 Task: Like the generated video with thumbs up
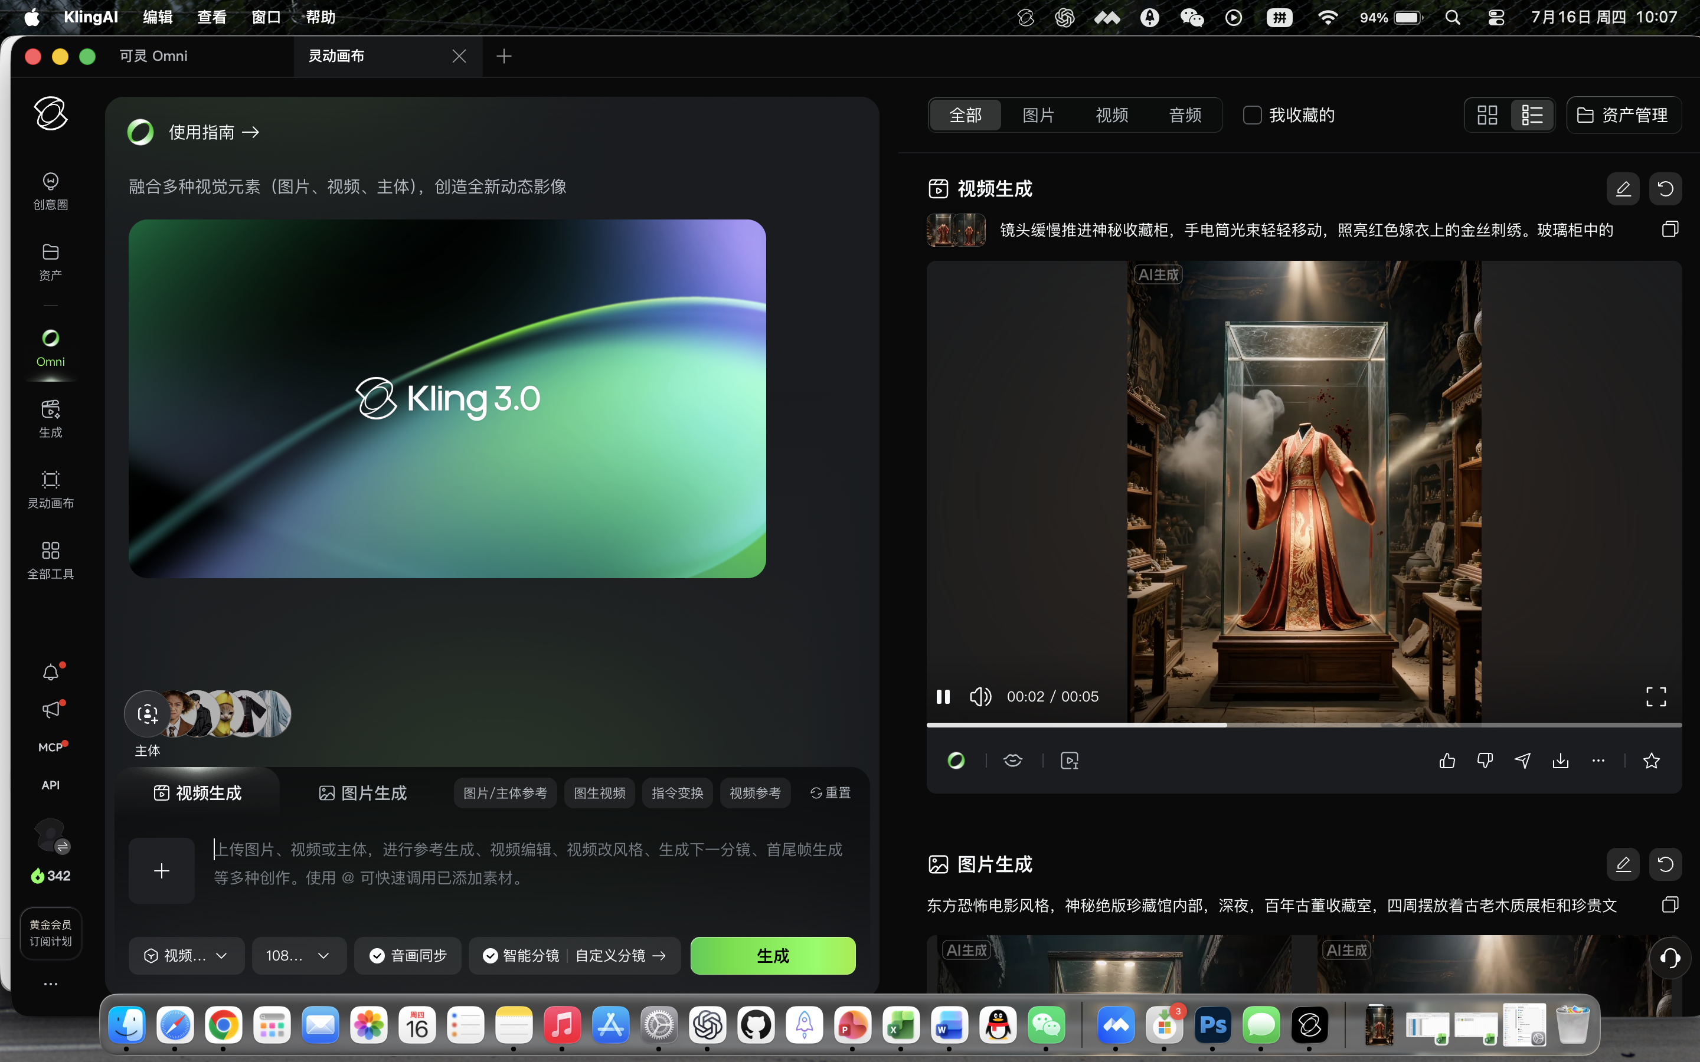pyautogui.click(x=1446, y=761)
